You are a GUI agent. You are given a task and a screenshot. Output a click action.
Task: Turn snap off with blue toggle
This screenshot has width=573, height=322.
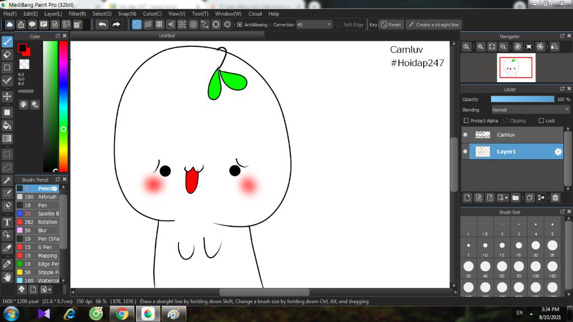(x=137, y=25)
